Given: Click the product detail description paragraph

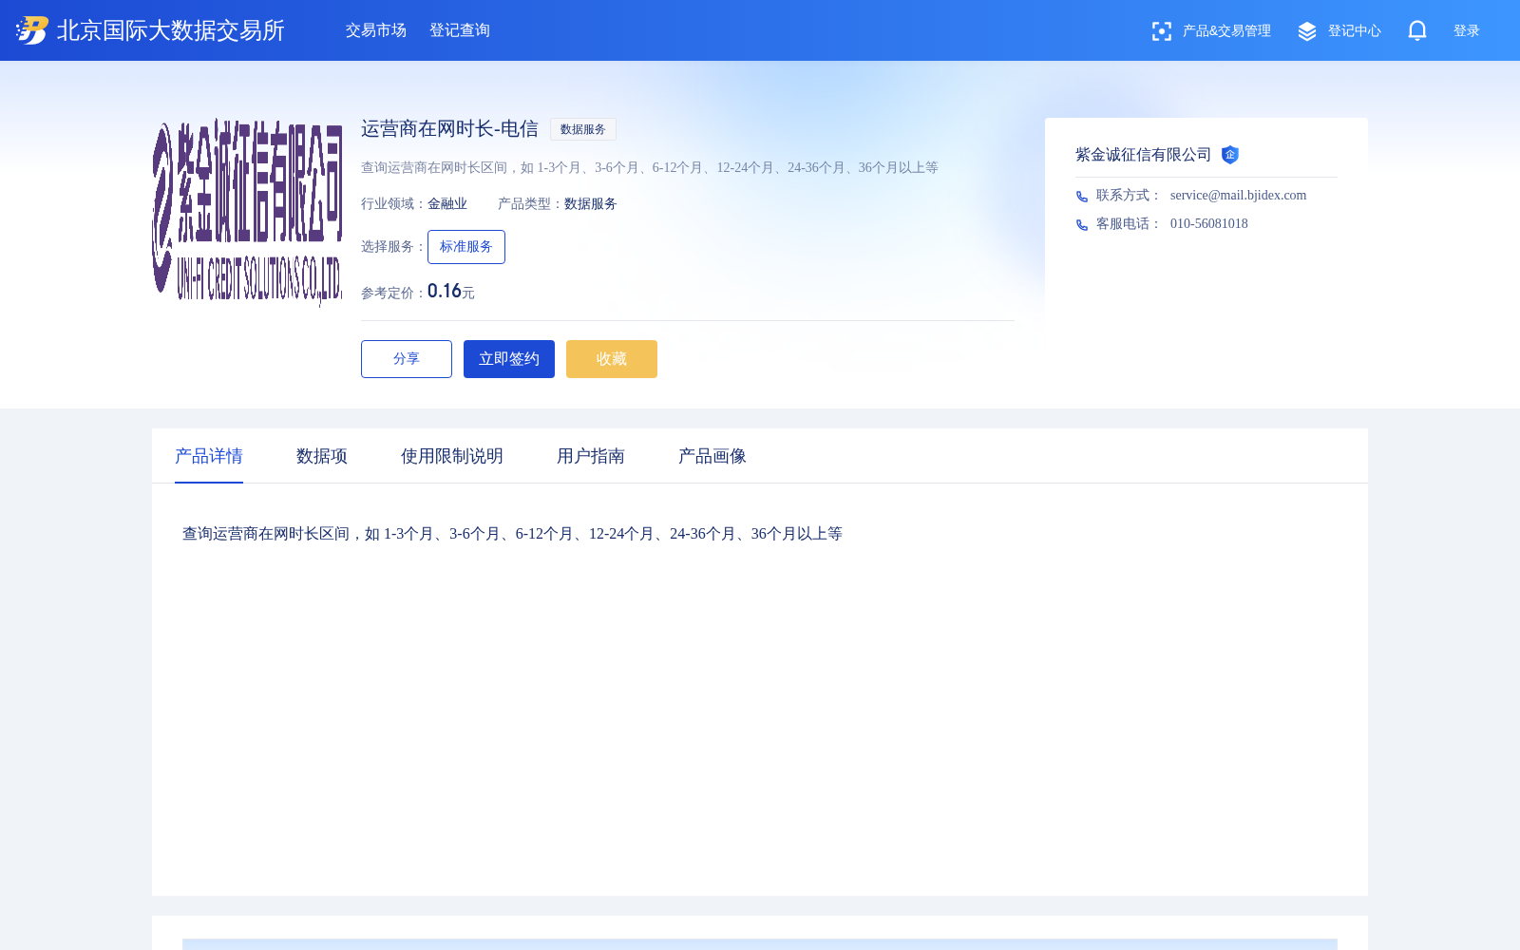Looking at the screenshot, I should tap(512, 534).
